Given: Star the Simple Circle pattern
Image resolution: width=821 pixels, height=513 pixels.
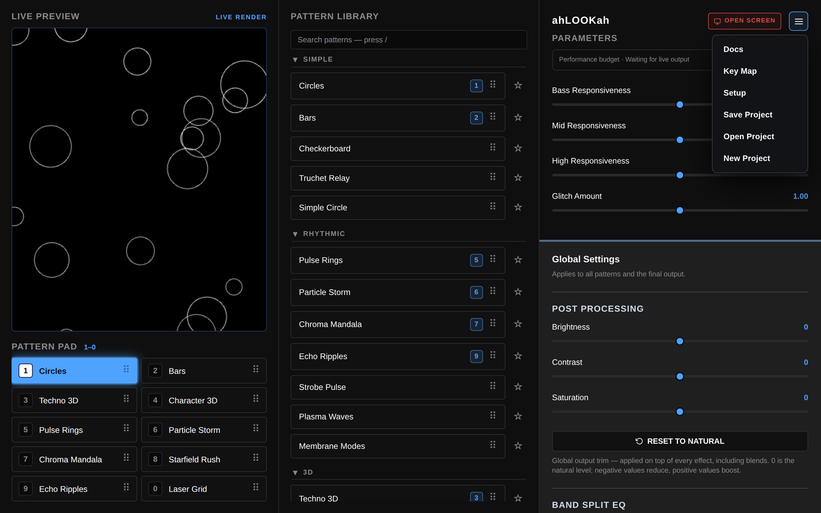Looking at the screenshot, I should coord(518,207).
